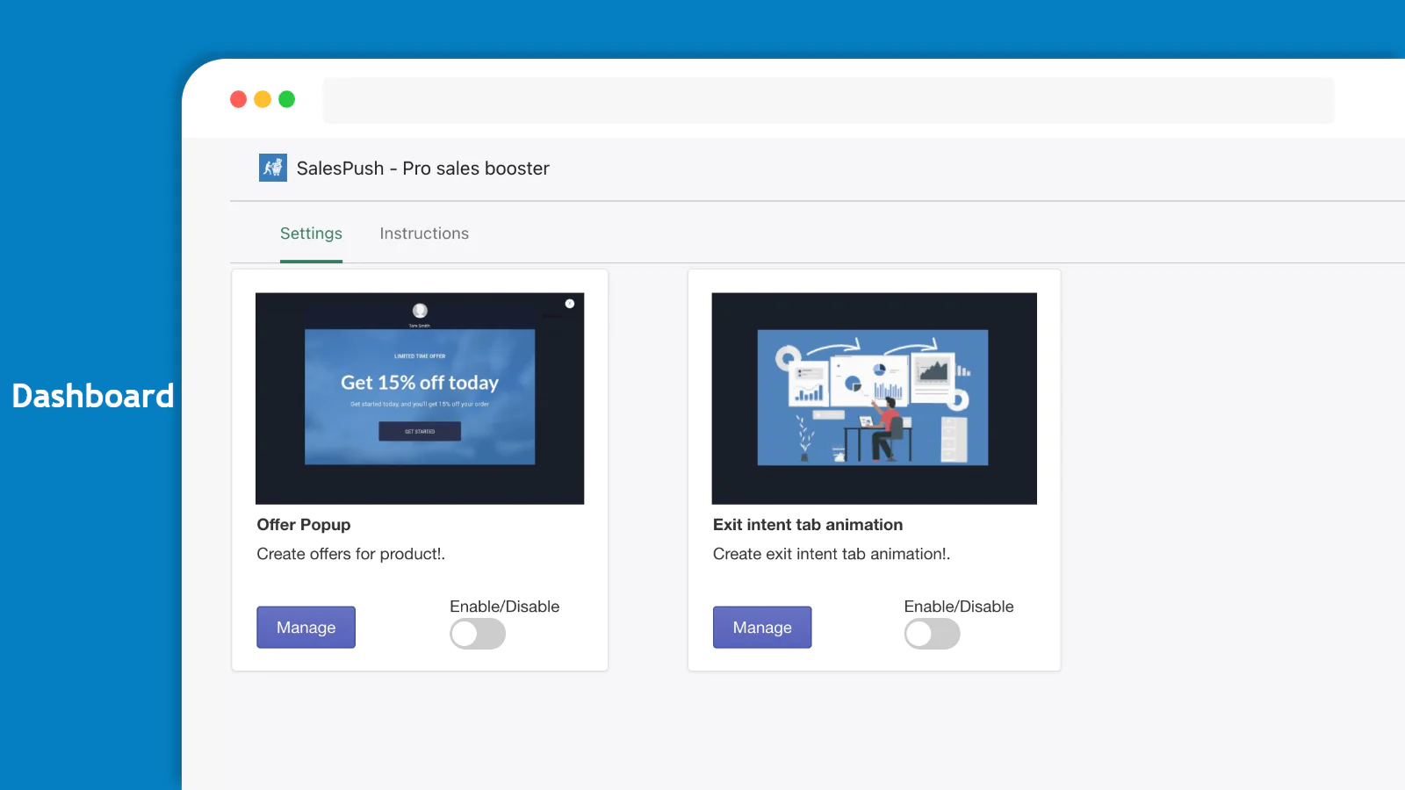Open the Instructions tab
The image size is (1405, 790).
[424, 233]
